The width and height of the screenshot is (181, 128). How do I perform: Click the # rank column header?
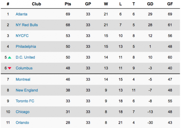coord(8,4)
